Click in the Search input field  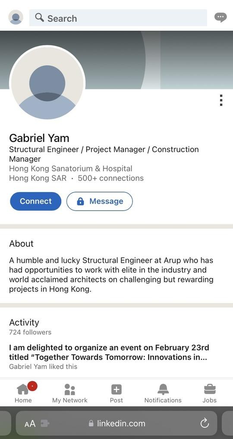(x=118, y=18)
